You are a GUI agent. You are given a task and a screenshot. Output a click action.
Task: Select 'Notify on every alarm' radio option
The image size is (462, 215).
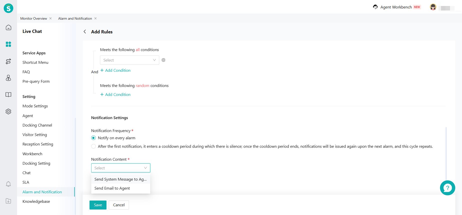pos(93,138)
